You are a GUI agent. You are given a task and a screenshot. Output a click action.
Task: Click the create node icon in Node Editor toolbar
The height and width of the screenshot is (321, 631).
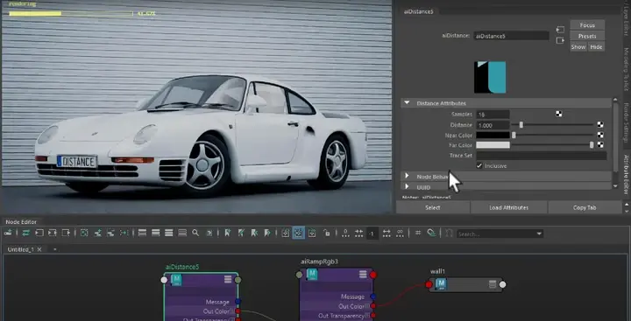[x=9, y=233]
